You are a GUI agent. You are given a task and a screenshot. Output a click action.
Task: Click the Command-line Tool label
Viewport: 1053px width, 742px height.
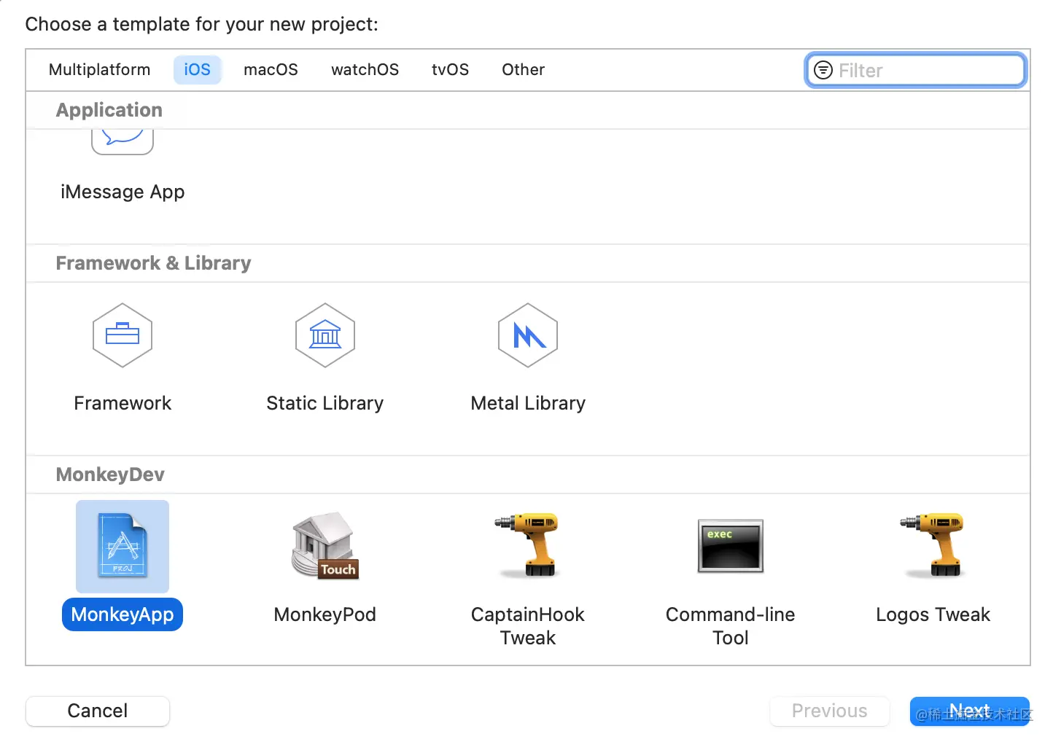pos(731,626)
